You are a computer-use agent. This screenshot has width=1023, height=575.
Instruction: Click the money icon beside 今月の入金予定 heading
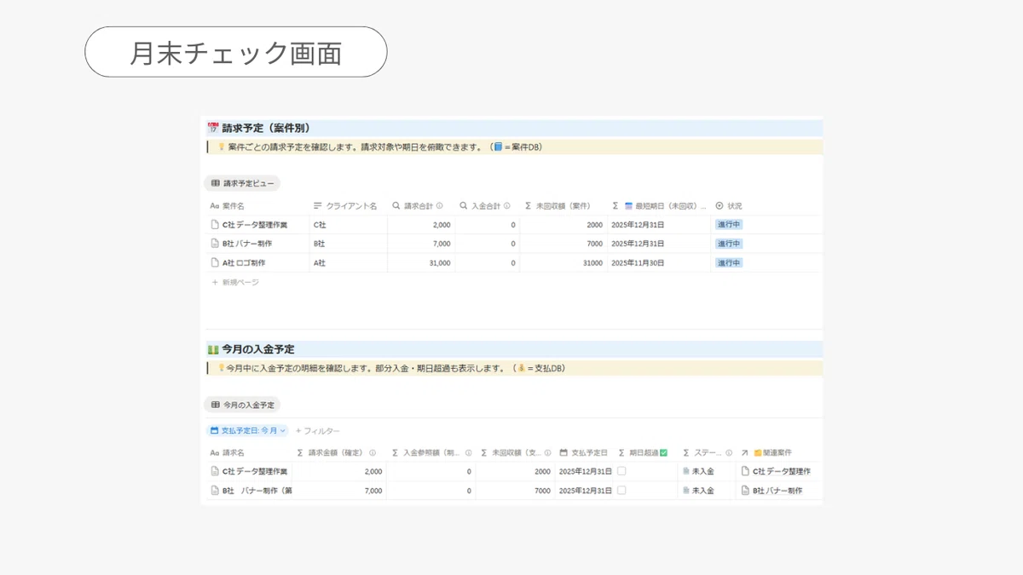click(x=213, y=349)
